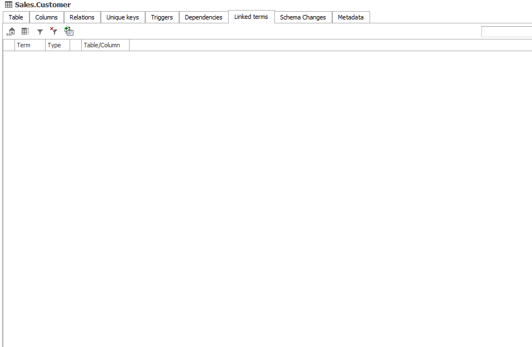Click the filter funnel icon
This screenshot has width=532, height=347.
click(40, 32)
